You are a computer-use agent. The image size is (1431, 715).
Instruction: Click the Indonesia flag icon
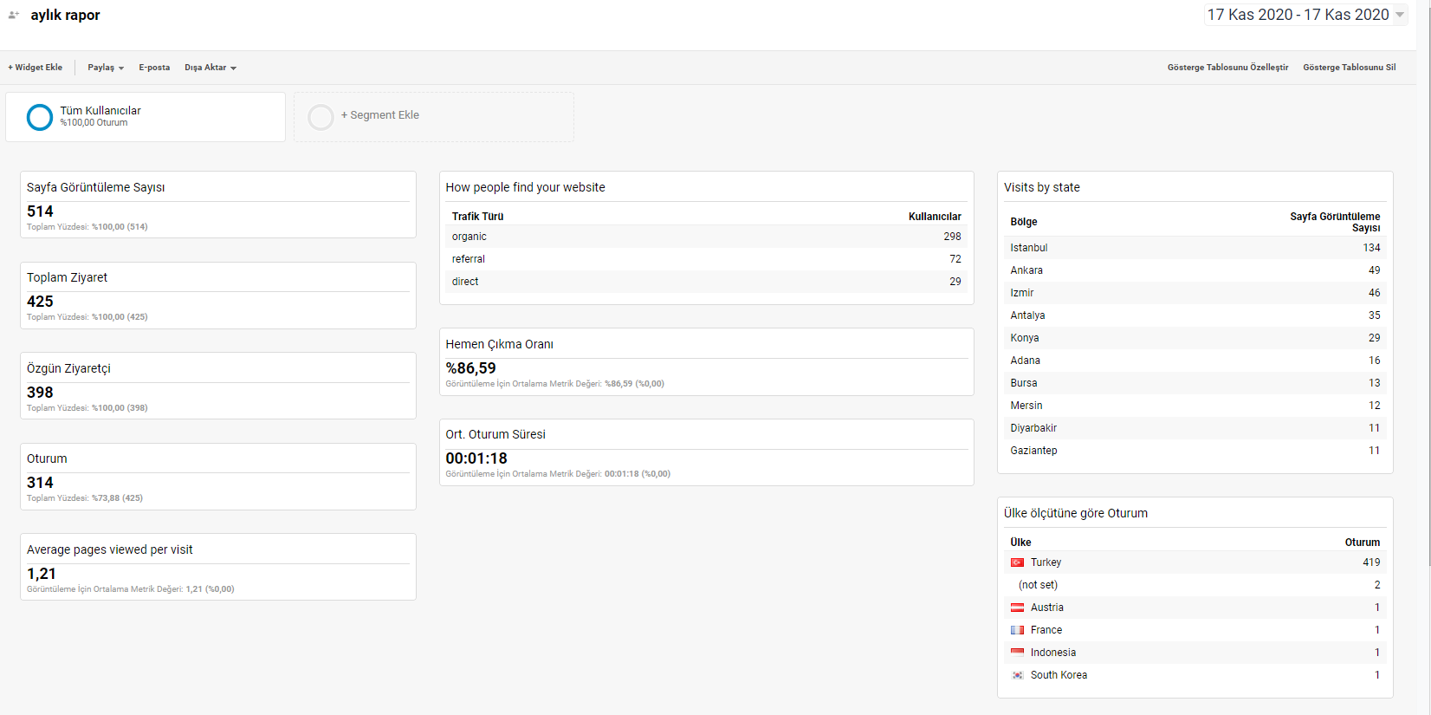click(1017, 653)
